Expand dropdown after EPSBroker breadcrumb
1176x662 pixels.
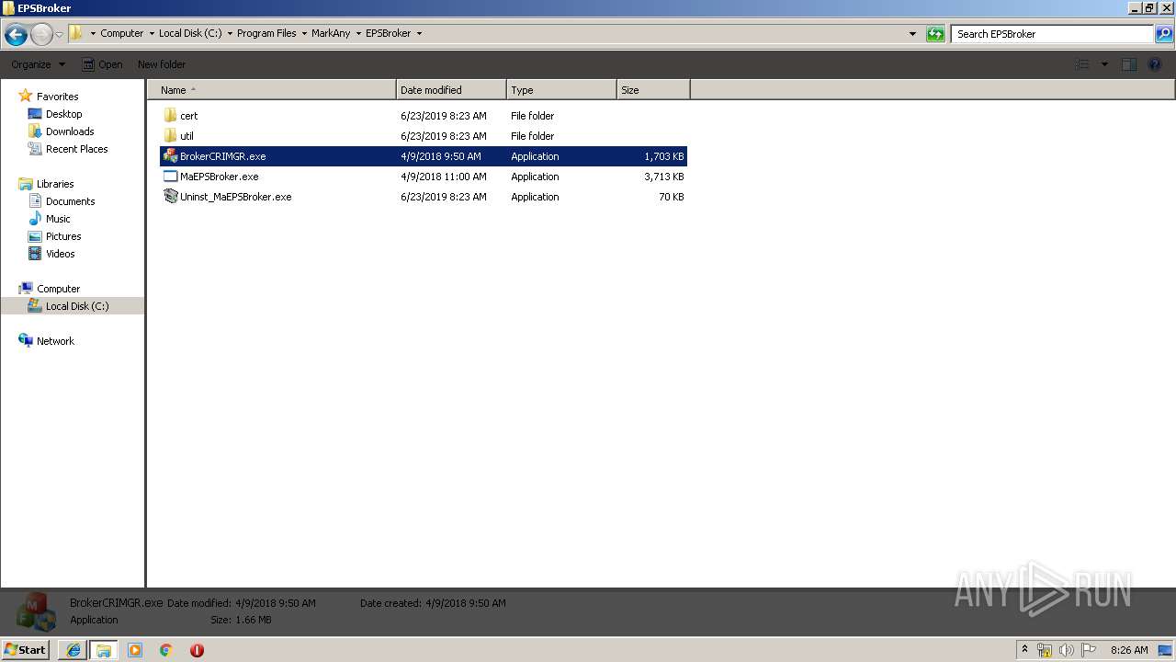click(419, 33)
